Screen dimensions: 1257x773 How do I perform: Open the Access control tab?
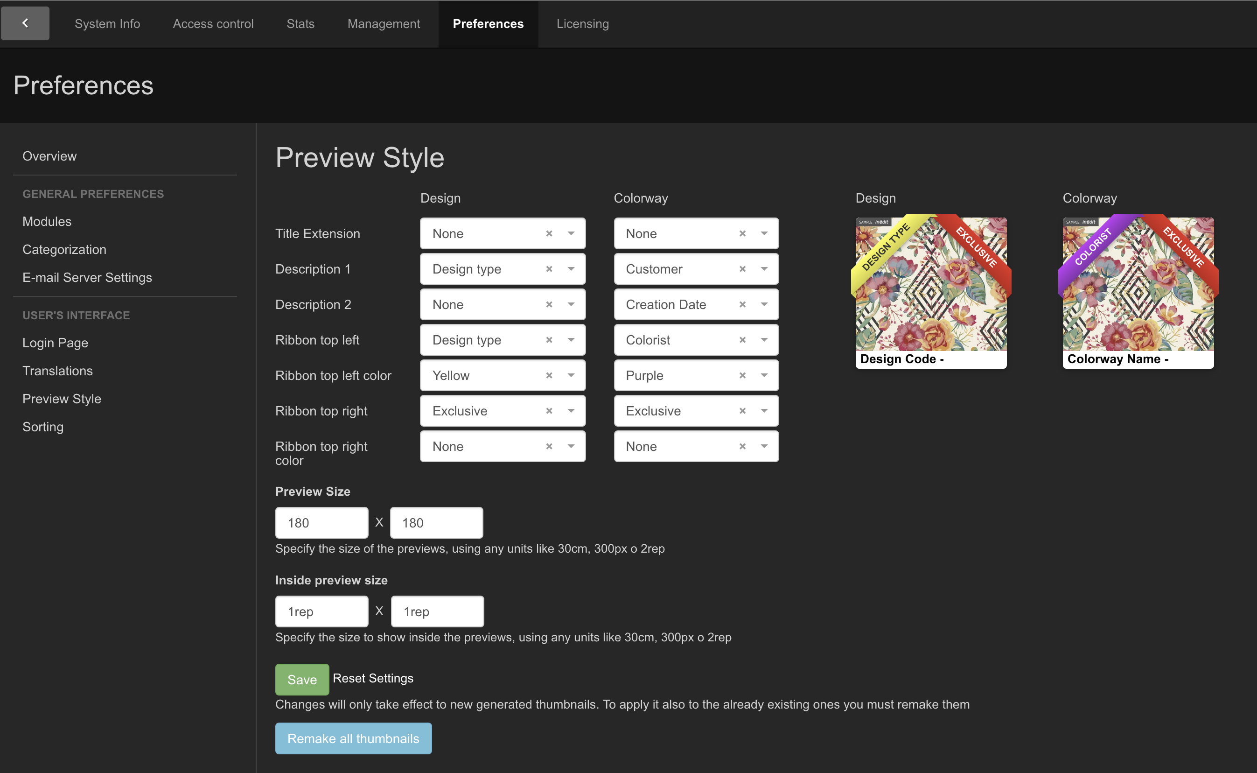click(213, 24)
